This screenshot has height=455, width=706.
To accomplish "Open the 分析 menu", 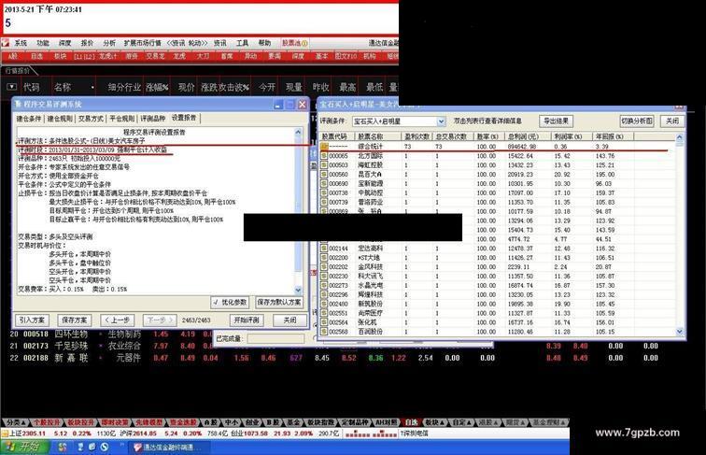I will (x=109, y=43).
